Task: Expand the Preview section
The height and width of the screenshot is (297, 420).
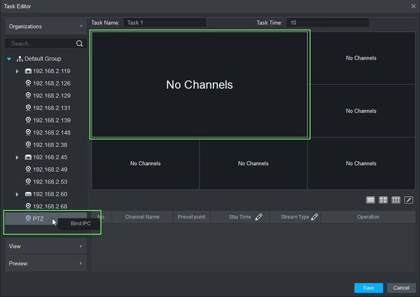Action: pyautogui.click(x=45, y=263)
